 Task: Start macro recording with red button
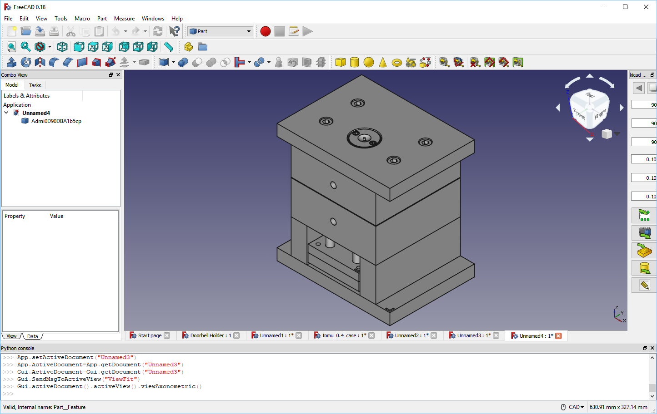[x=266, y=31]
